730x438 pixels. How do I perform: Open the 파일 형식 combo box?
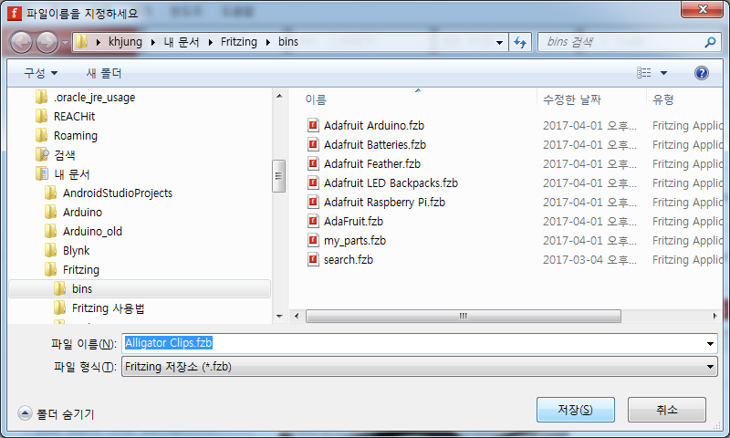pyautogui.click(x=420, y=367)
